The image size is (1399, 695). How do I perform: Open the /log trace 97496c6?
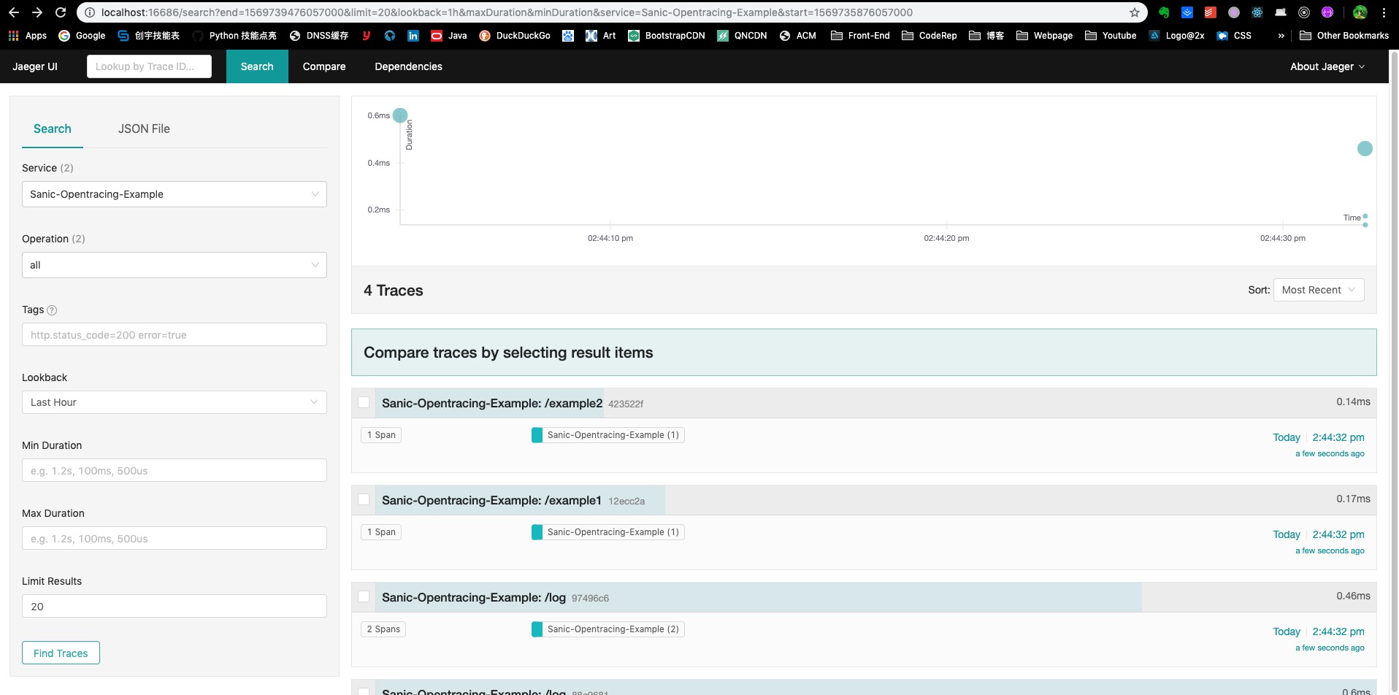pos(876,597)
